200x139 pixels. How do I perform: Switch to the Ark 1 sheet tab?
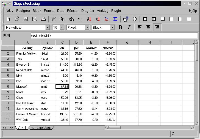click(22, 128)
